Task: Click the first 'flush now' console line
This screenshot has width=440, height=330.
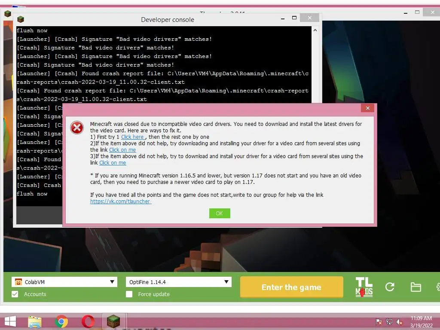Action: click(32, 31)
